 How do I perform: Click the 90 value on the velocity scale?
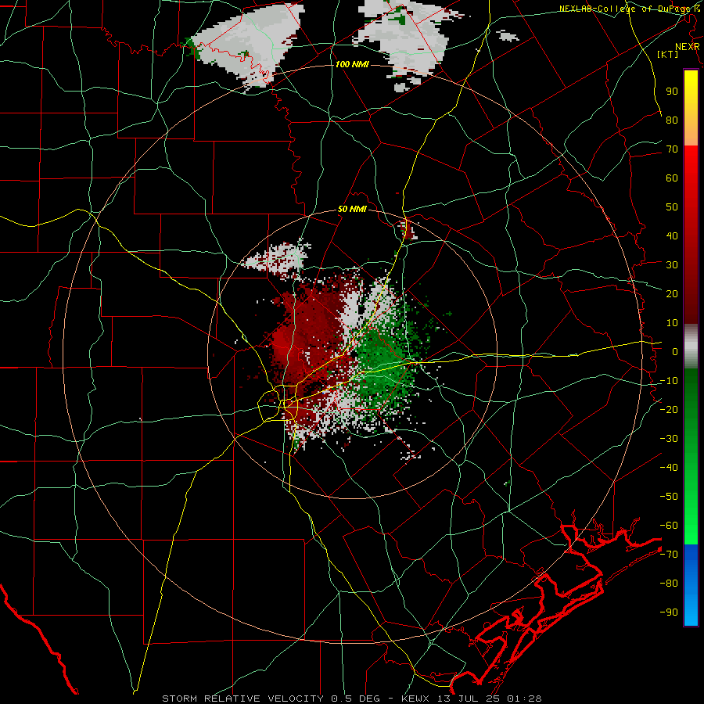click(x=672, y=92)
